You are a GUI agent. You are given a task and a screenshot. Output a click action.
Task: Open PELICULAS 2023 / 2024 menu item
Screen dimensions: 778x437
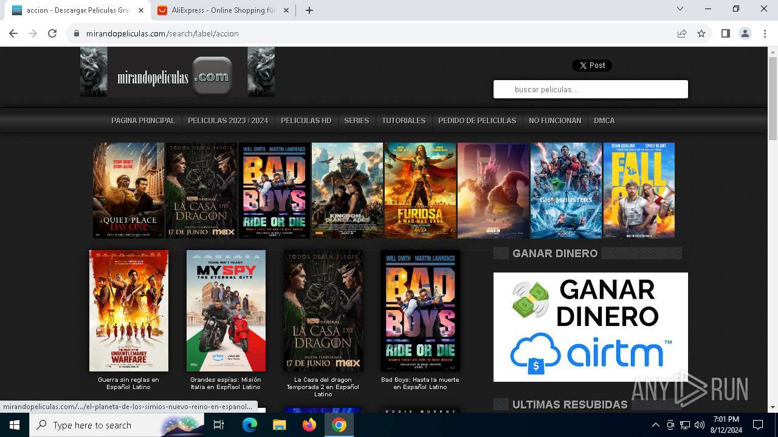coord(228,121)
